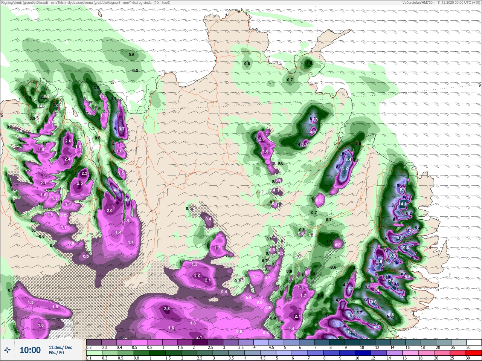Click the 10.7 value near the bottom edge of the map
The width and height of the screenshot is (482, 361).
click(351, 331)
